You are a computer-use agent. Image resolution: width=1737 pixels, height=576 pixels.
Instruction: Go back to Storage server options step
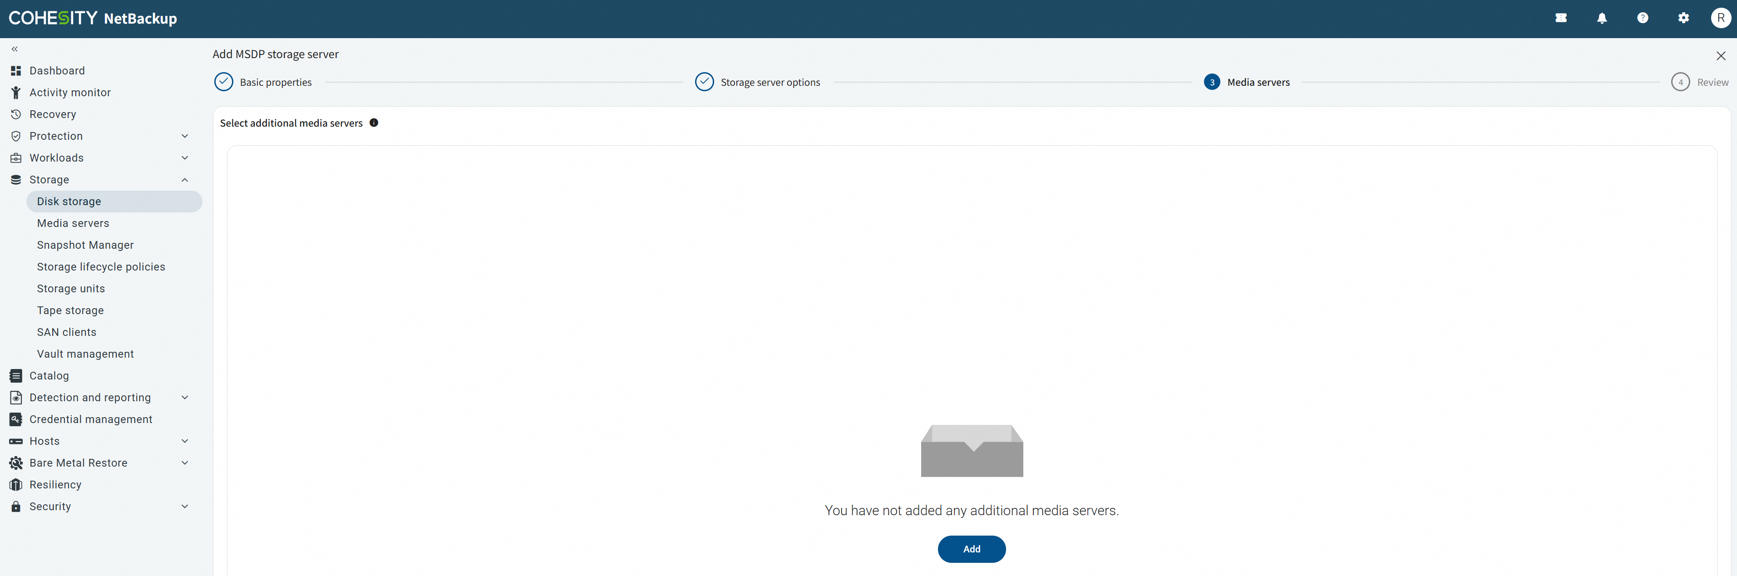coord(771,82)
